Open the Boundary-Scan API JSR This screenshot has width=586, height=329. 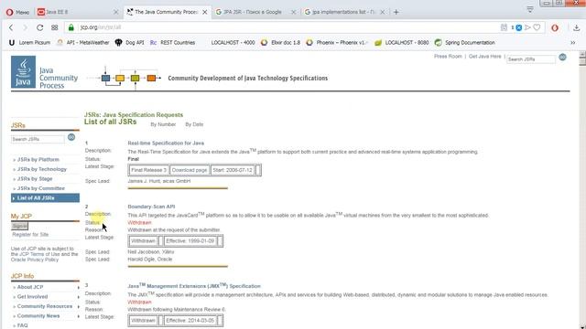point(151,207)
